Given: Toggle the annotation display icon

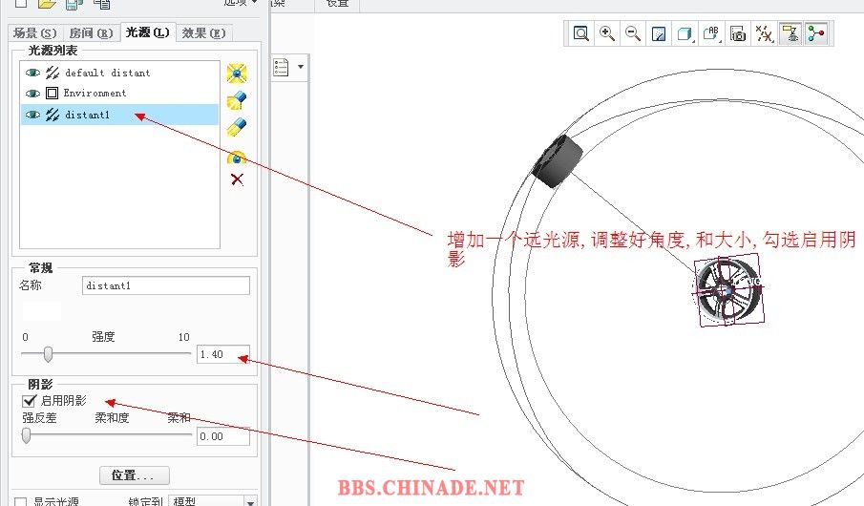Looking at the screenshot, I should coord(790,33).
